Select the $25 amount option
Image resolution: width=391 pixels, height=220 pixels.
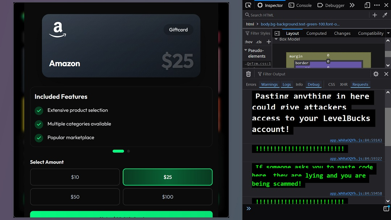[x=168, y=177]
